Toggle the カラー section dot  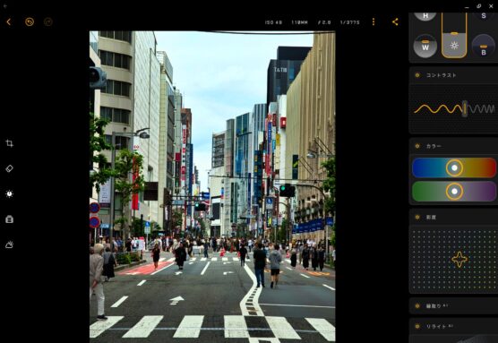tap(417, 146)
